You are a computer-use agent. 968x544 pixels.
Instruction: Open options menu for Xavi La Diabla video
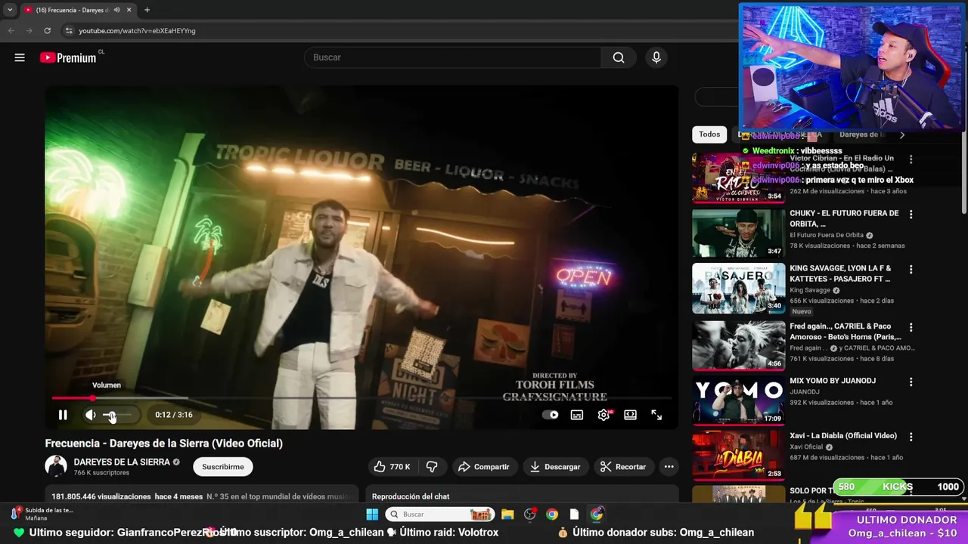pyautogui.click(x=911, y=437)
